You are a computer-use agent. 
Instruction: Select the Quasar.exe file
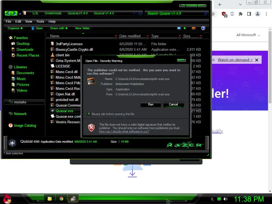click(64, 111)
